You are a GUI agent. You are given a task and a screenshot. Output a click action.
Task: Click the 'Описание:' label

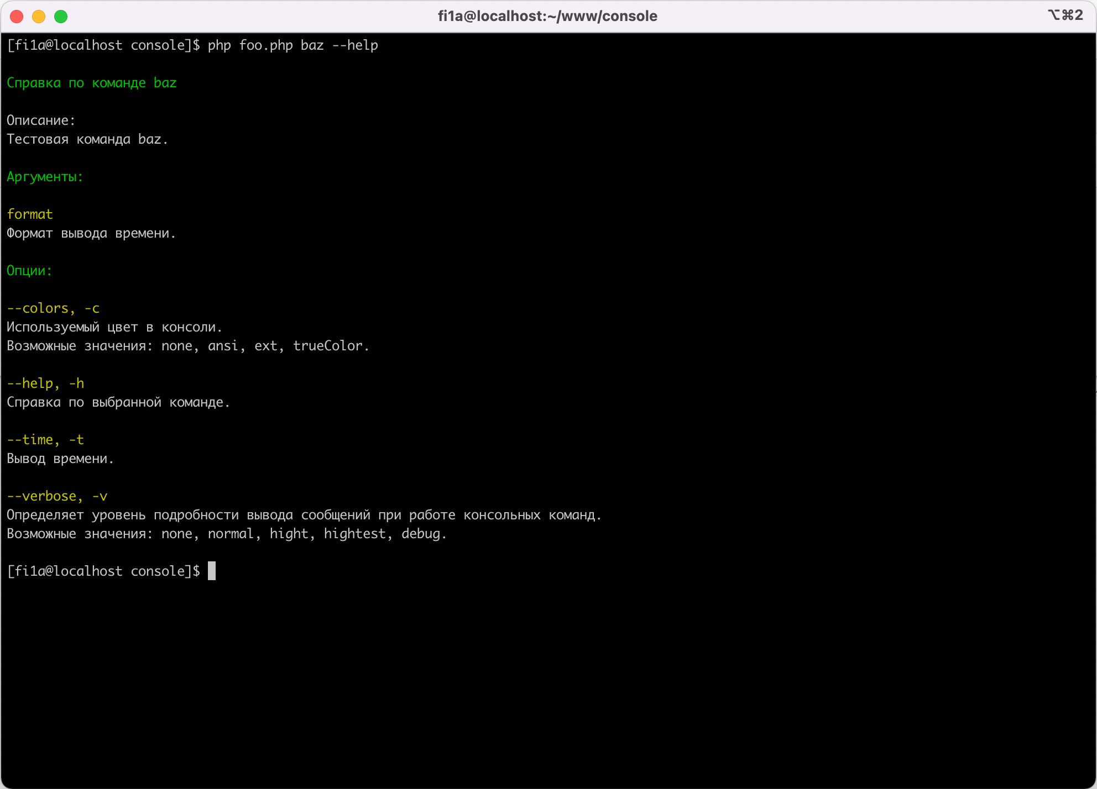[41, 120]
